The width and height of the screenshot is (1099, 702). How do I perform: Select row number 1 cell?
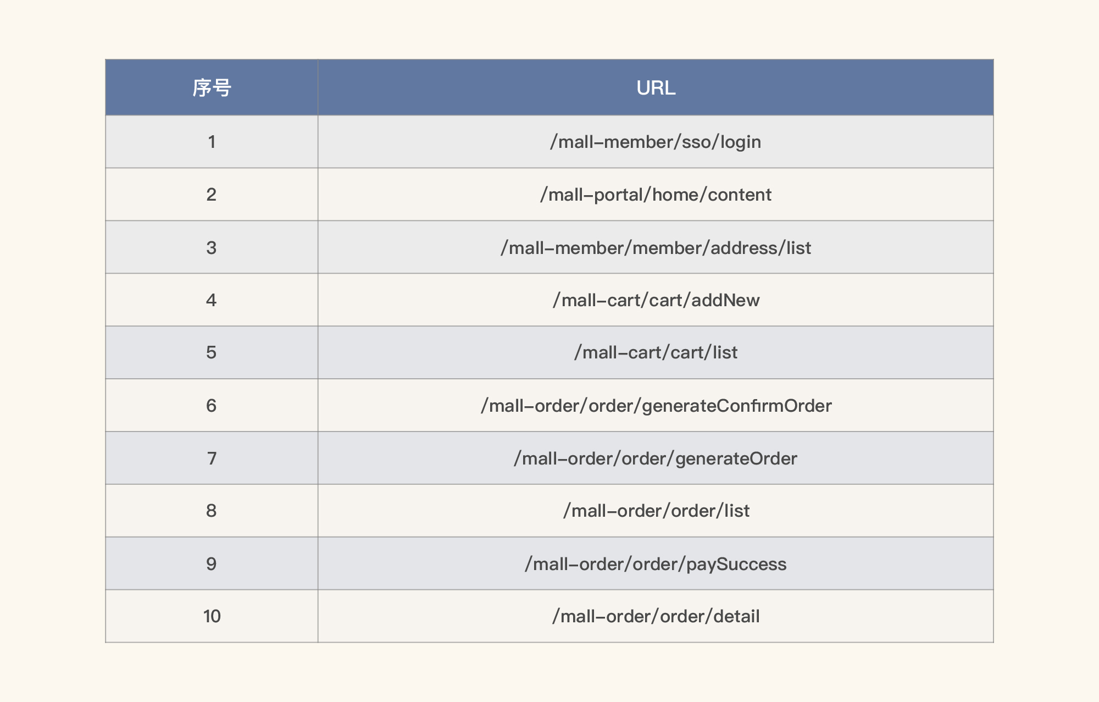click(x=212, y=142)
